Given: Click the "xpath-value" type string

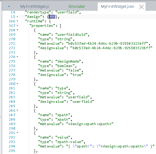Looking at the screenshot, I should (69, 142).
